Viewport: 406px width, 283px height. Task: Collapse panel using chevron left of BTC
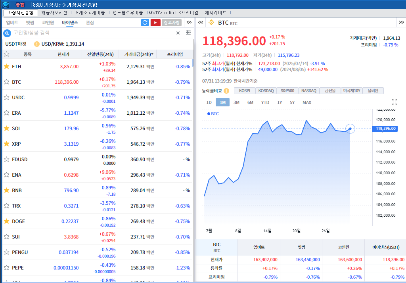click(201, 23)
